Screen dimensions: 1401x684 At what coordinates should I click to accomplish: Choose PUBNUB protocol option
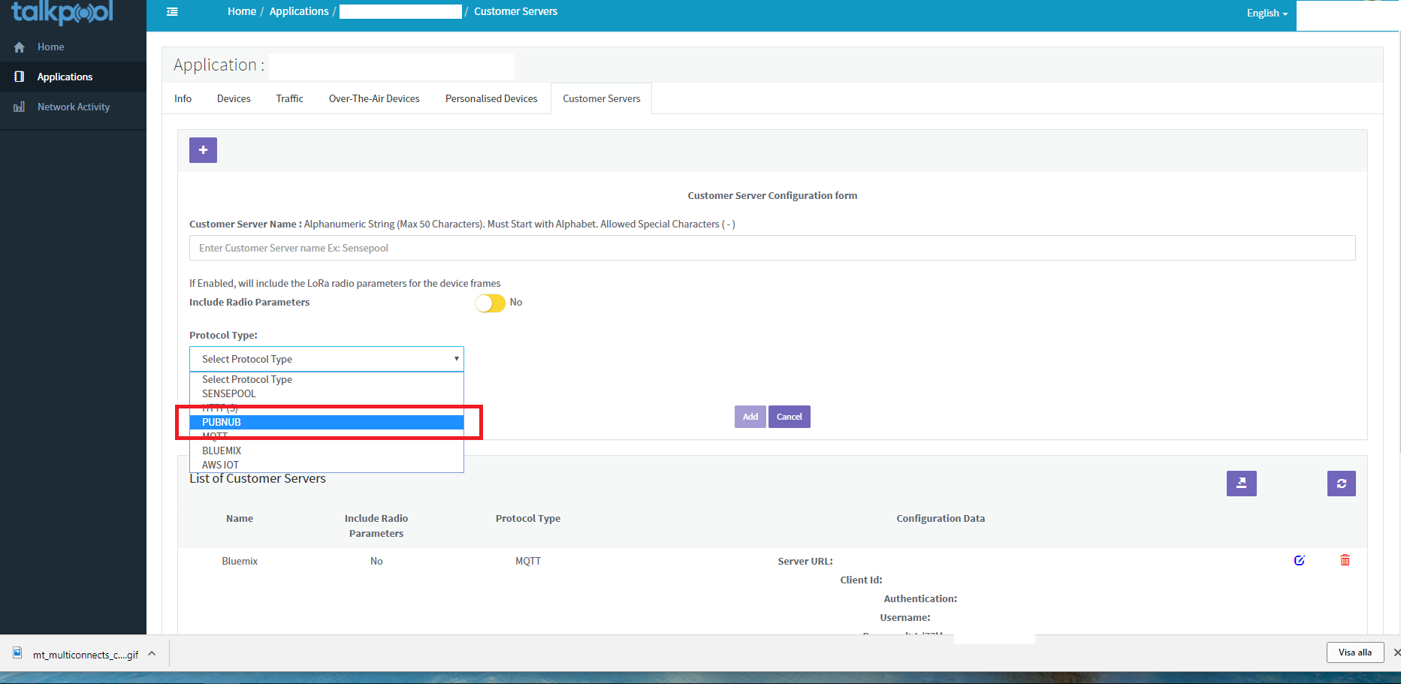(327, 422)
